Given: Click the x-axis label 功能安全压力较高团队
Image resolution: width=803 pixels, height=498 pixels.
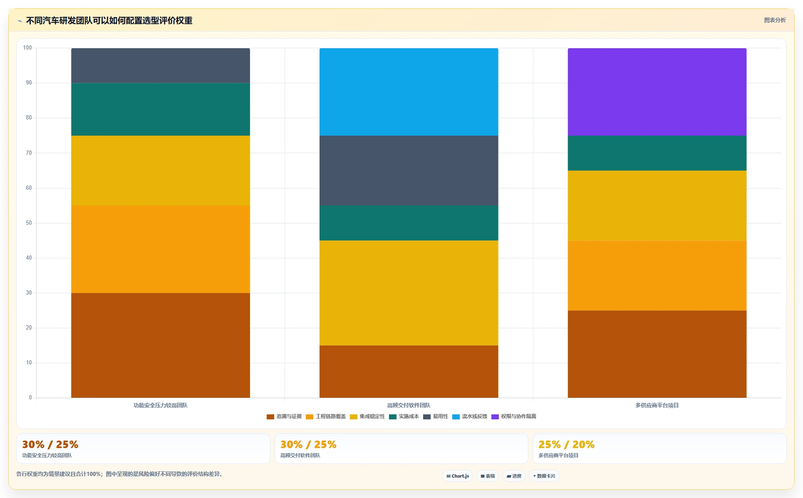Looking at the screenshot, I should coord(161,405).
